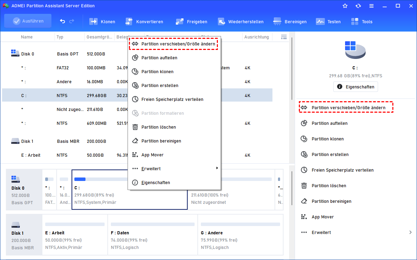The height and width of the screenshot is (260, 417).
Task: Open the Testen toolbar item
Action: tap(328, 21)
